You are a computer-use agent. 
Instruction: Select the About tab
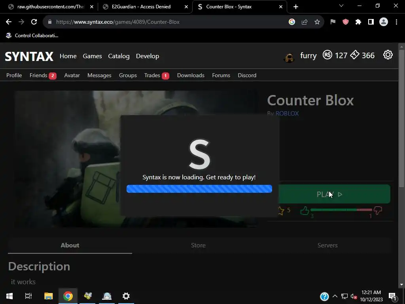70,245
